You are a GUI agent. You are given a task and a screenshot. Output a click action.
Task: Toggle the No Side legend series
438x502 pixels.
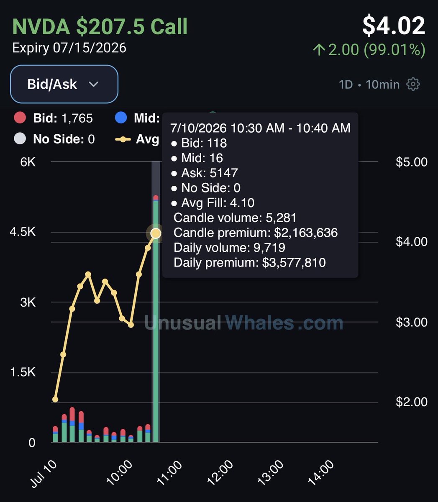click(x=54, y=139)
